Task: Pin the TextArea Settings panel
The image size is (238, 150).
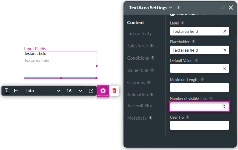Action: [223, 8]
